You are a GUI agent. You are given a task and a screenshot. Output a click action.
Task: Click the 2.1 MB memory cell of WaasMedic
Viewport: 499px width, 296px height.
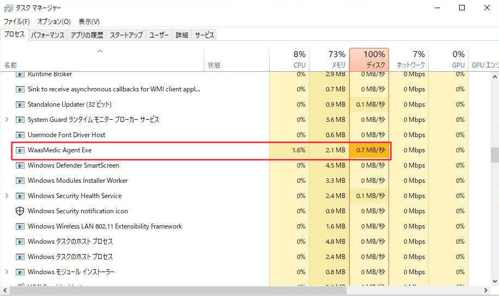click(329, 150)
